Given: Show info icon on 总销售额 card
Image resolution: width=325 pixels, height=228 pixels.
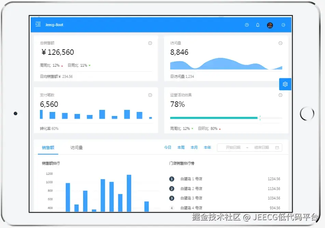Looking at the screenshot, I should (150, 43).
